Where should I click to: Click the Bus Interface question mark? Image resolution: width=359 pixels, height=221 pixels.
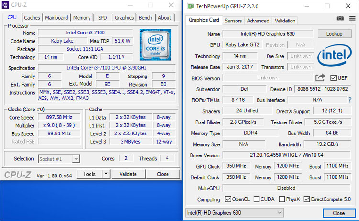(350, 100)
